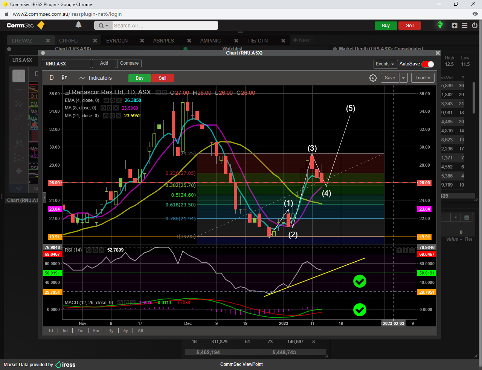Image resolution: width=482 pixels, height=370 pixels.
Task: Click the Search All input box
Action: pyautogui.click(x=165, y=26)
